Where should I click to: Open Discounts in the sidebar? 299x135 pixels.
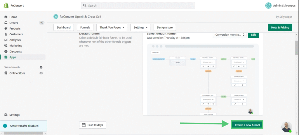[16, 51]
